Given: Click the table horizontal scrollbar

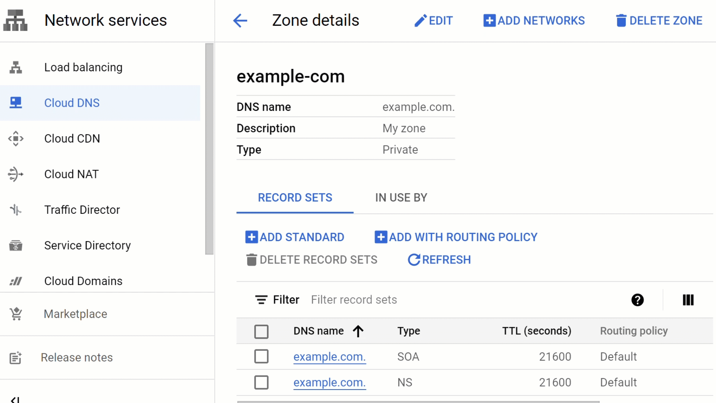Looking at the screenshot, I should [x=418, y=402].
